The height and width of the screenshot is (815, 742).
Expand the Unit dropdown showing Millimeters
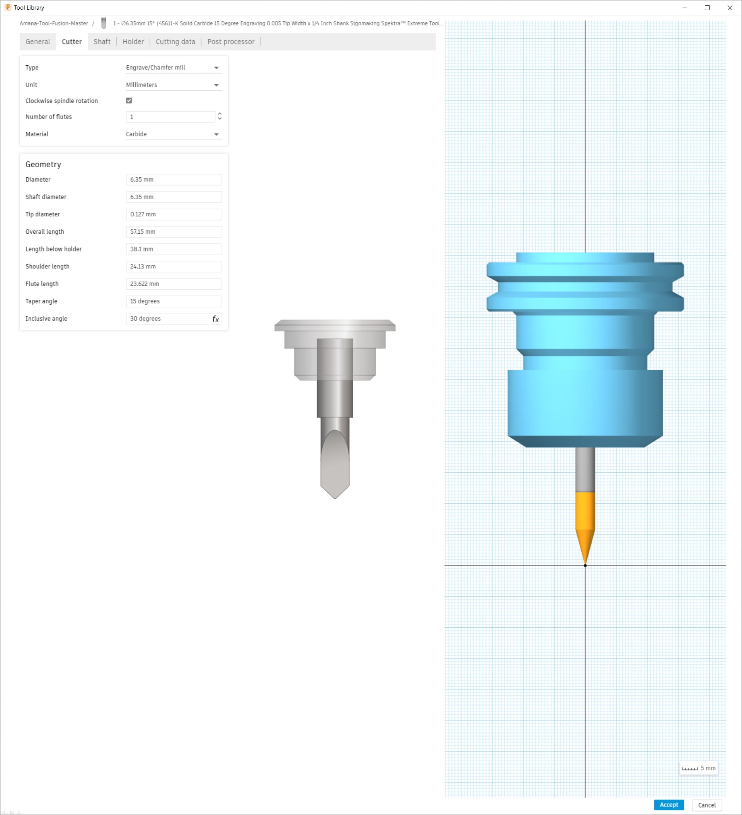pos(174,85)
